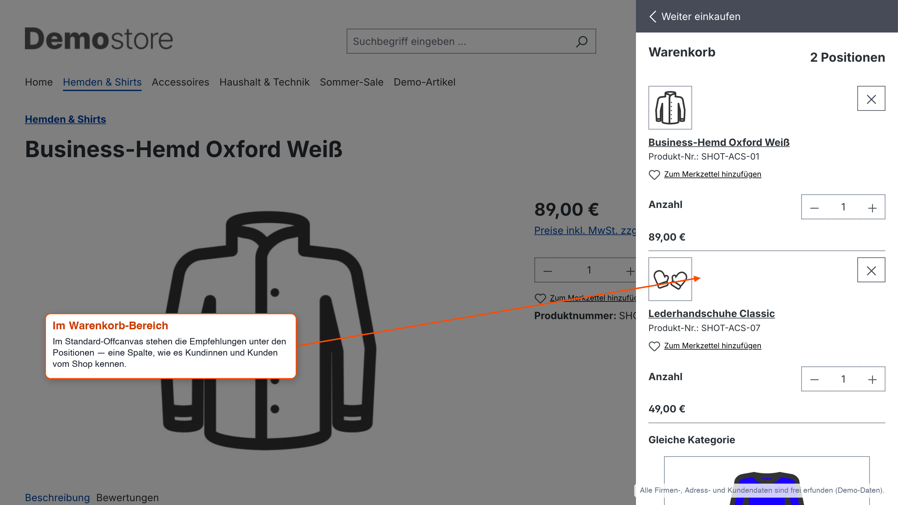Open Accessoires navigation item
898x505 pixels.
coord(180,82)
